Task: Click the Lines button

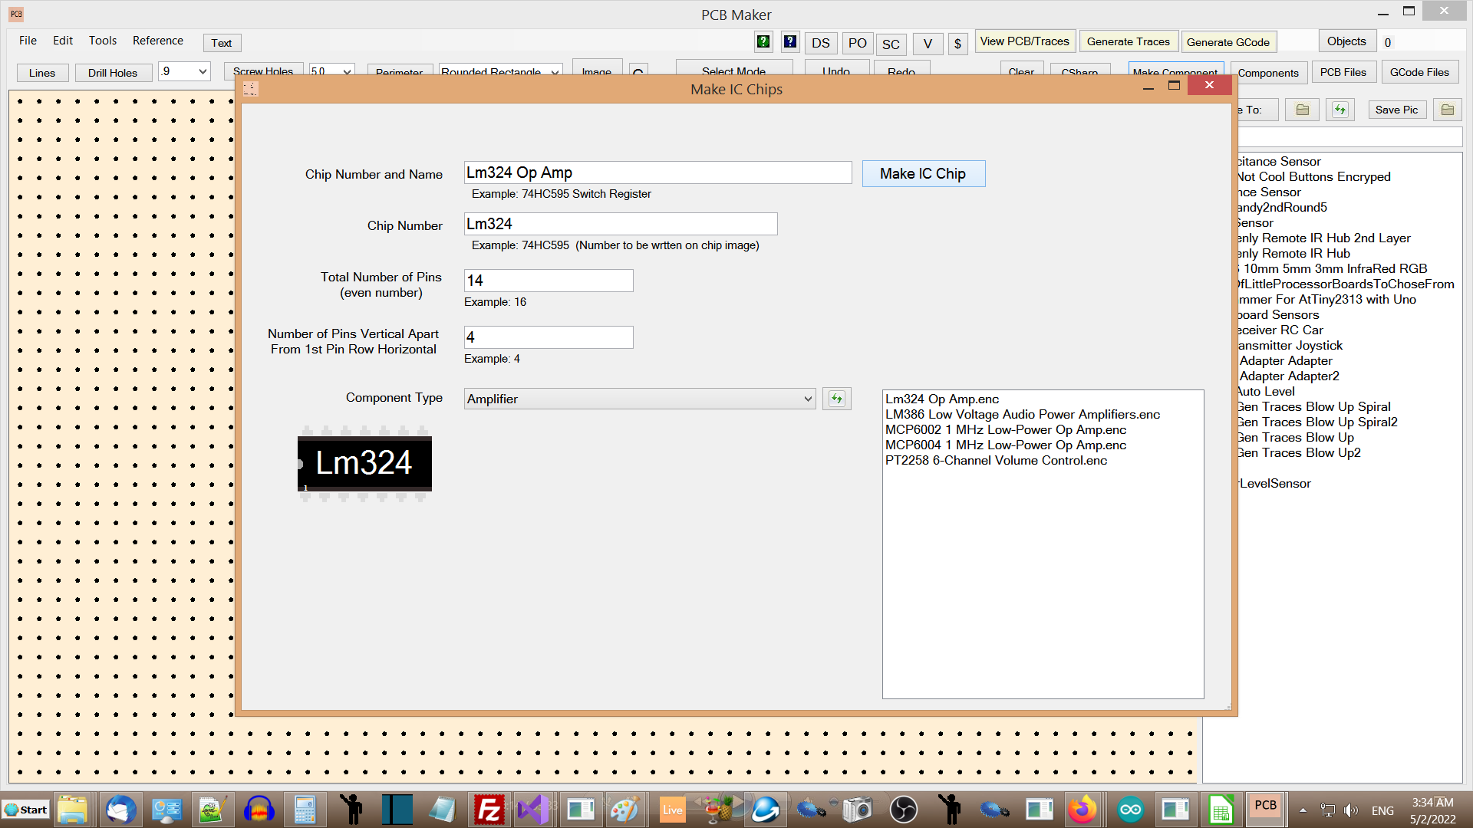Action: click(42, 73)
